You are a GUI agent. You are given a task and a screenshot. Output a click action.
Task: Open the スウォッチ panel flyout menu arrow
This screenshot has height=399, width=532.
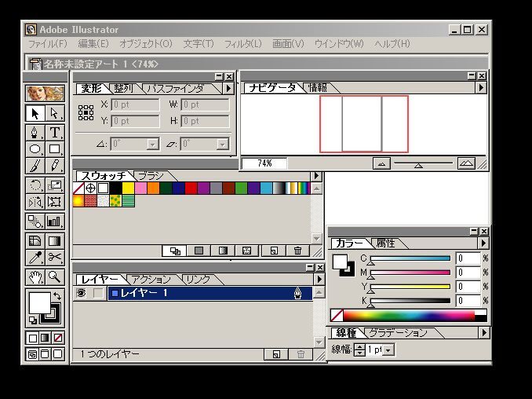click(316, 176)
